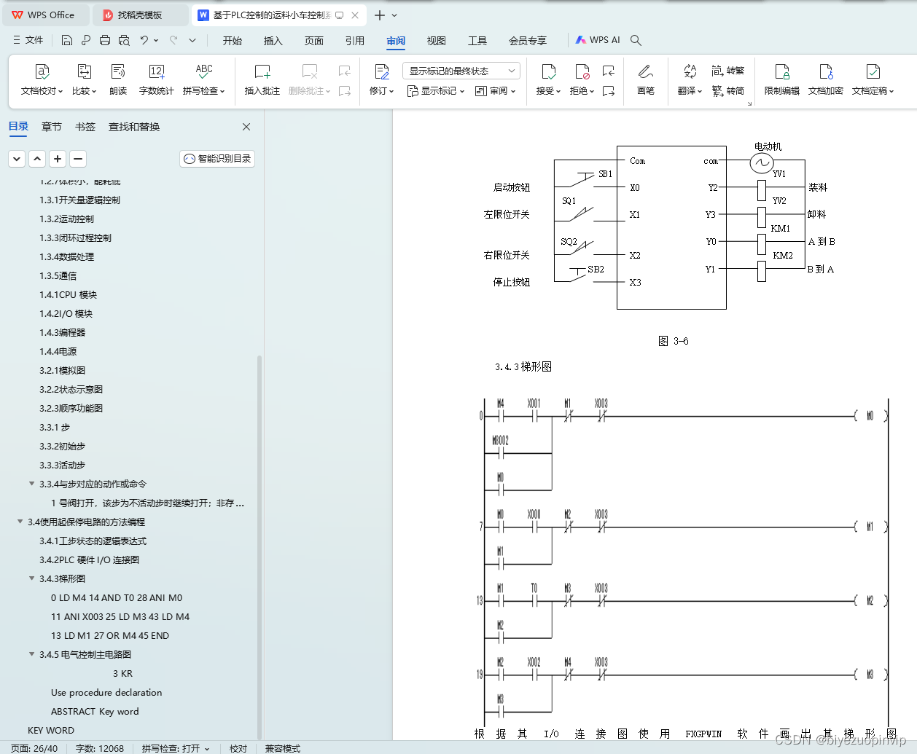Click the 智能识别目录 button

coord(217,158)
